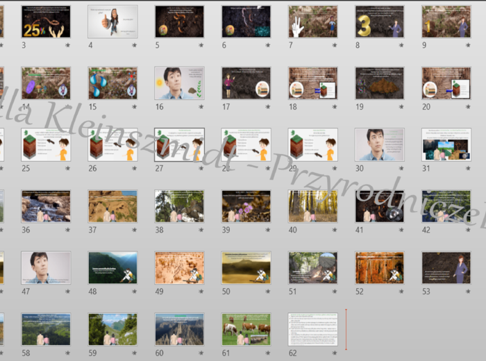Click the transition star under slide 40
The height and width of the screenshot is (361, 486).
pyautogui.click(x=335, y=230)
